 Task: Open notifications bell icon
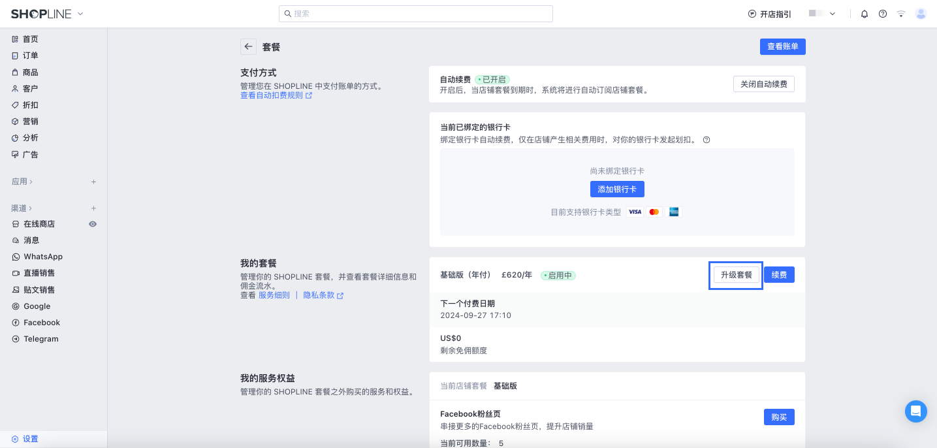point(865,14)
